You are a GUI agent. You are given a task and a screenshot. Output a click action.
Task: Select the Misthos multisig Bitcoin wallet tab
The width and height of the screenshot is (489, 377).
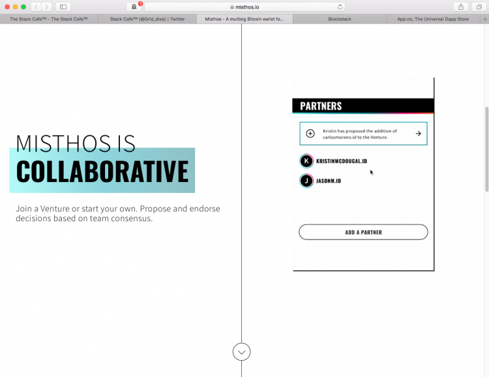click(x=244, y=19)
